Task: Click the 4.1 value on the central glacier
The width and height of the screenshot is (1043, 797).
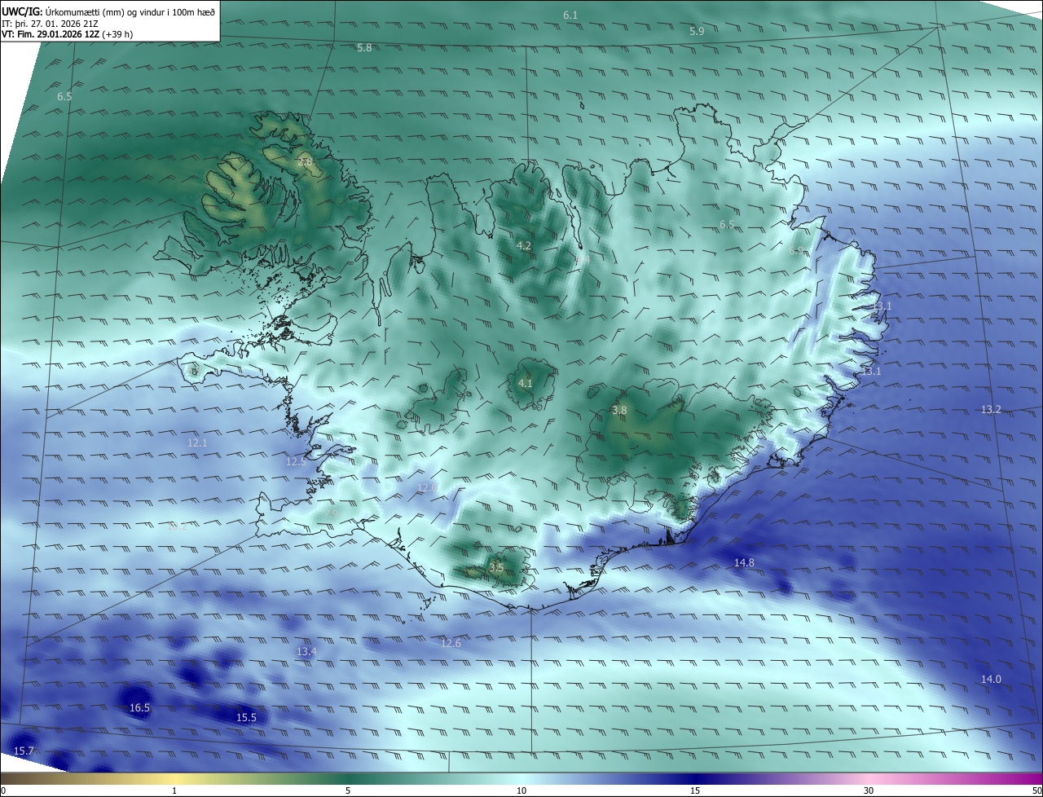Action: (525, 383)
